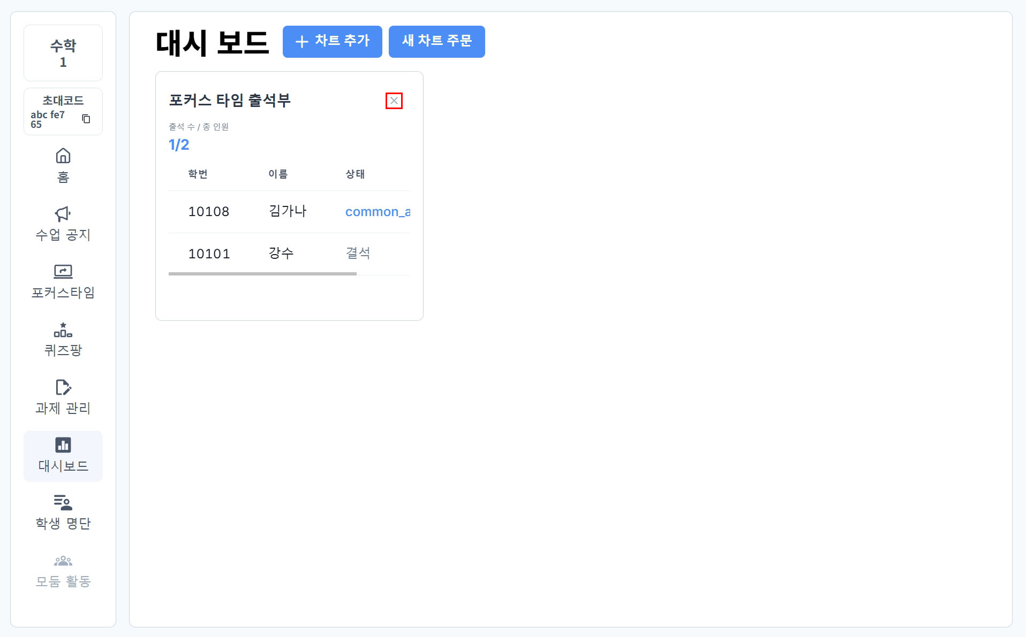Click the 결석 status for 강수
Image resolution: width=1026 pixels, height=637 pixels.
(358, 254)
